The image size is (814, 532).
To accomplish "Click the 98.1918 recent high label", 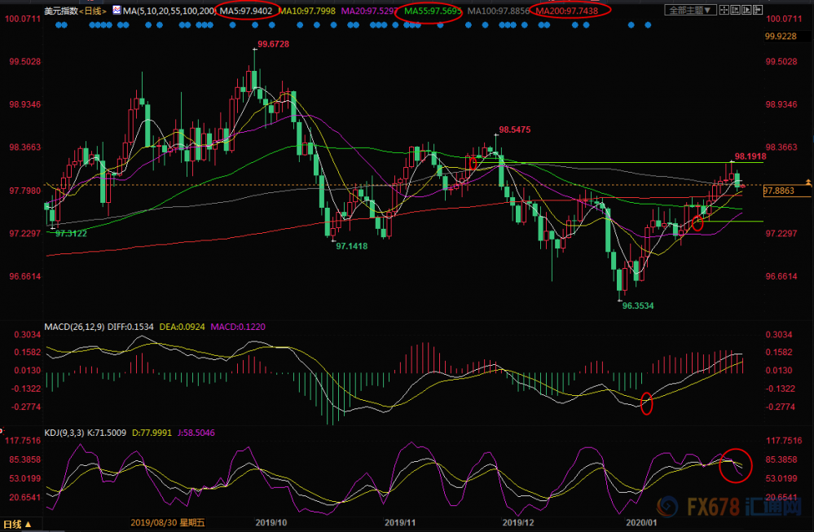I will (x=750, y=156).
